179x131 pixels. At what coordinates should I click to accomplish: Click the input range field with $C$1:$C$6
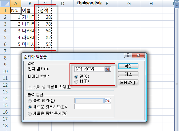89,69
